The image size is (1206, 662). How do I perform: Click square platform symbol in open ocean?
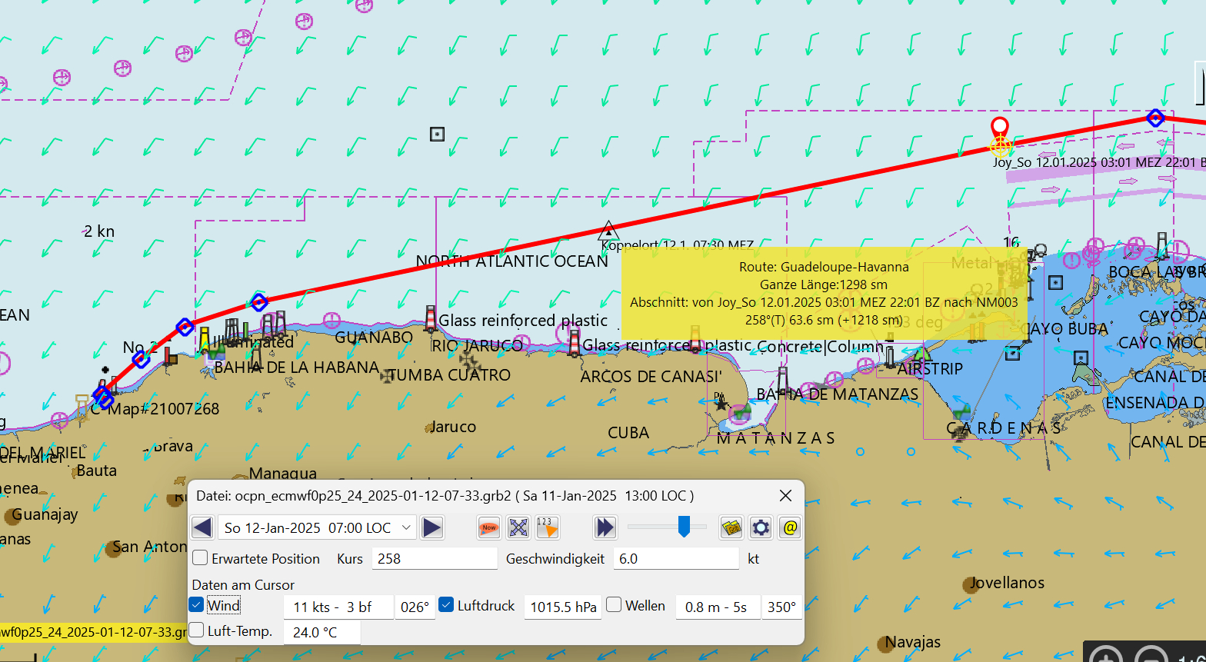(x=437, y=134)
